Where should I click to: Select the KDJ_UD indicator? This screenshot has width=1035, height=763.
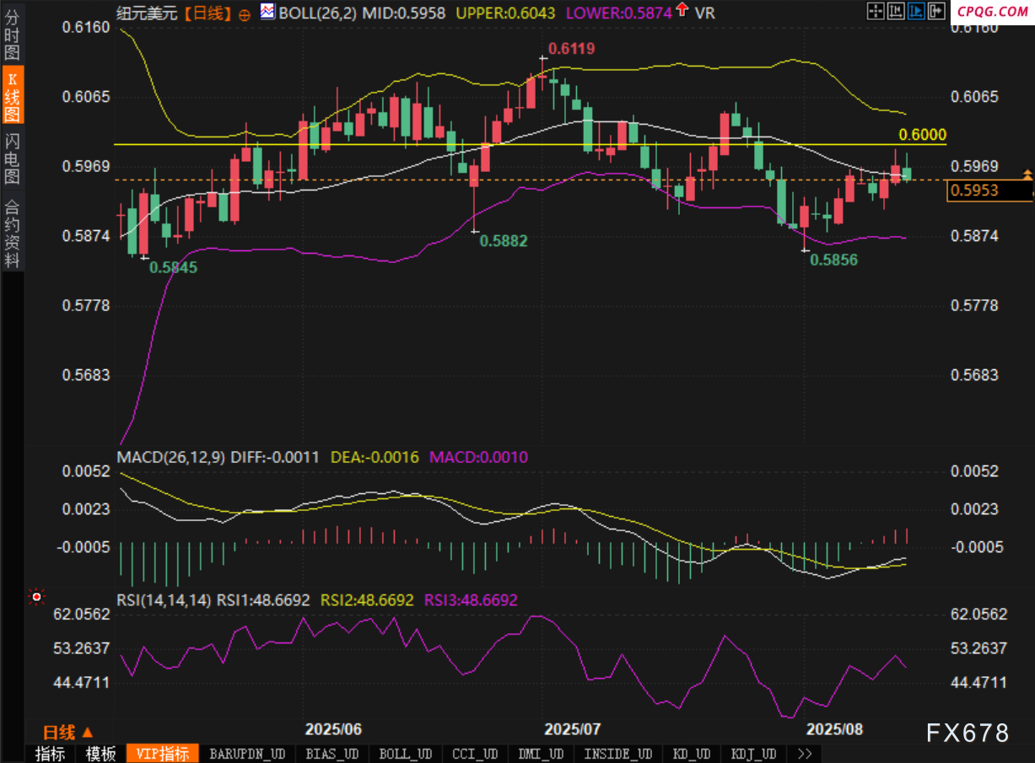pyautogui.click(x=753, y=754)
